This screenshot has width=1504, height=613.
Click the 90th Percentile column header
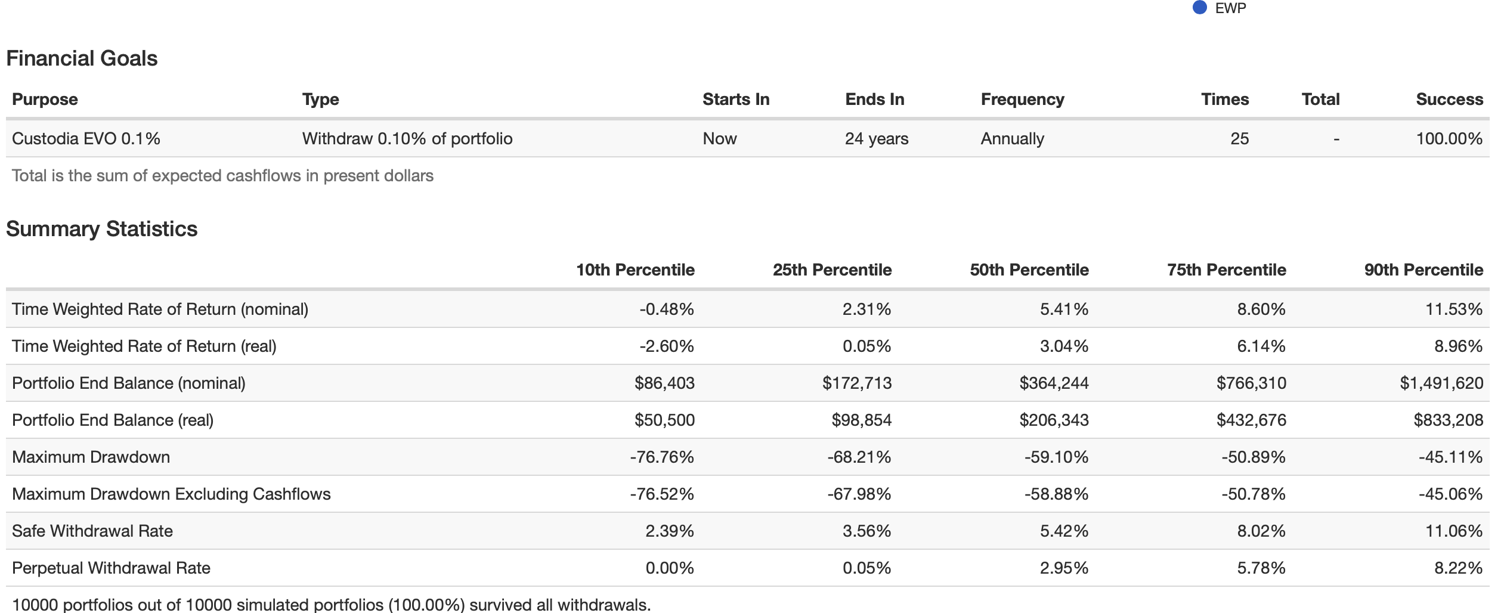pyautogui.click(x=1423, y=270)
